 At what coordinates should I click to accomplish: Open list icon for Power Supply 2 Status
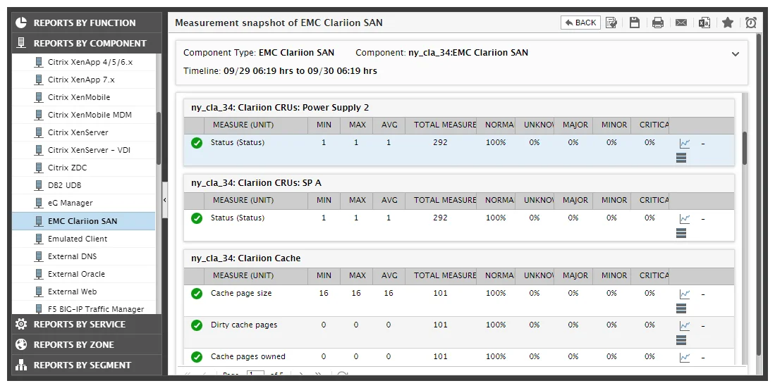point(681,158)
